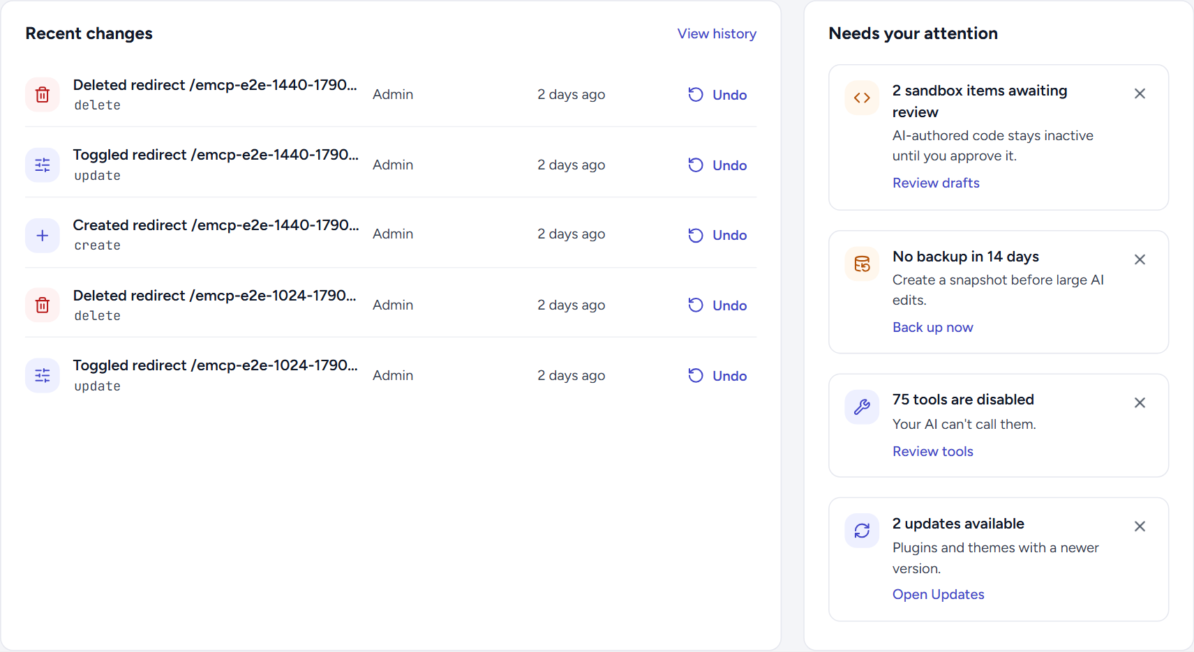Click the plus icon beside Created redirect /emcp-e2e-1440

(43, 236)
